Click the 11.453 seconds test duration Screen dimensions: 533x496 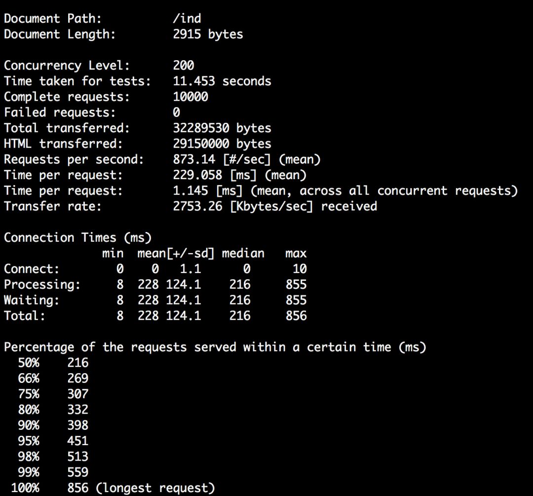pyautogui.click(x=222, y=81)
